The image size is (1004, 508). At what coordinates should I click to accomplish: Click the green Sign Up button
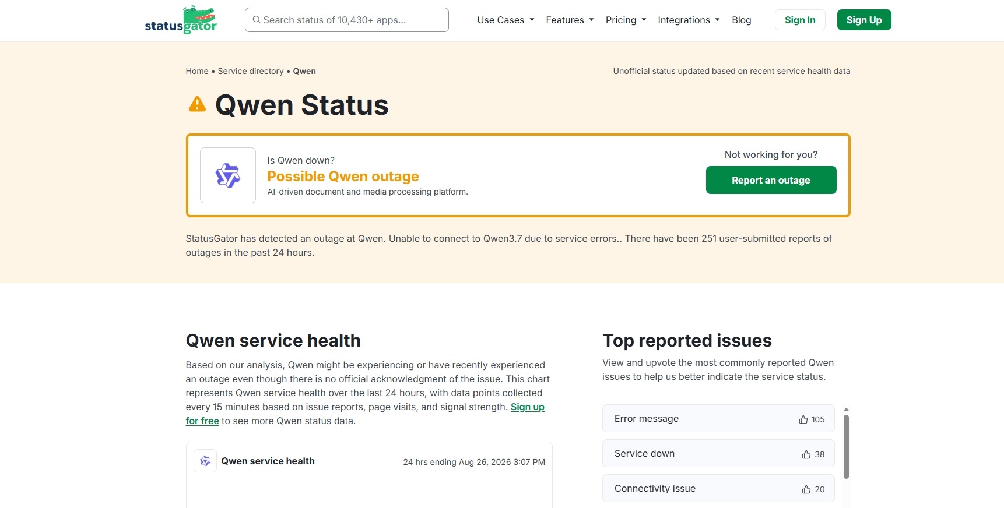[x=864, y=20]
